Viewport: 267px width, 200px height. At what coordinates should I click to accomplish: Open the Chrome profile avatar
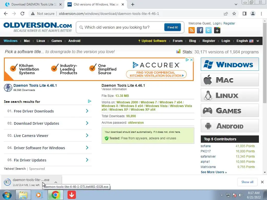pyautogui.click(x=253, y=14)
